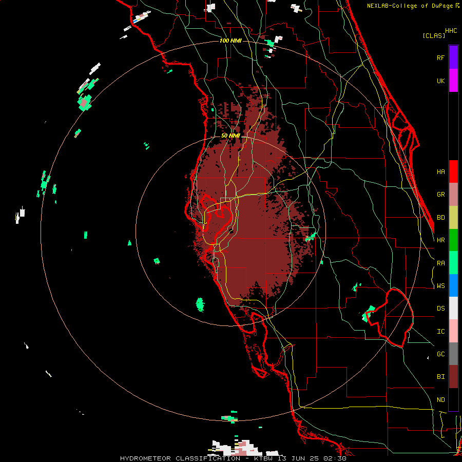The image size is (462, 462).
Task: Click the 'IC' legend label
Action: (x=441, y=332)
